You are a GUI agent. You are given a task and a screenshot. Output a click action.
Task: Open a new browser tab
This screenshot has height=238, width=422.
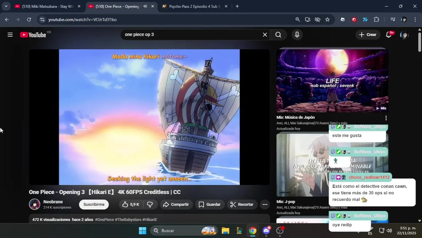[x=237, y=6]
